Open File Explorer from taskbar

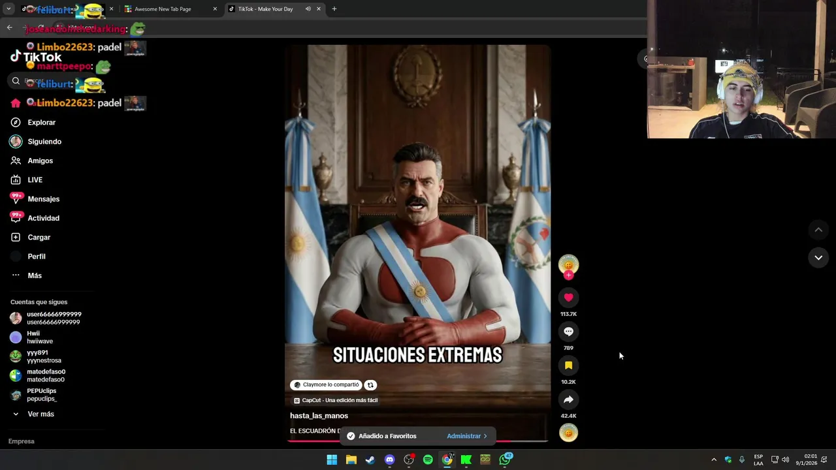pyautogui.click(x=351, y=460)
